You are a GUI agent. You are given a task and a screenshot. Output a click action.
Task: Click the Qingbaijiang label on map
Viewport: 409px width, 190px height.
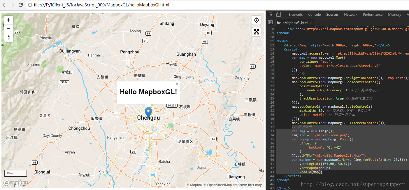[x=184, y=77]
